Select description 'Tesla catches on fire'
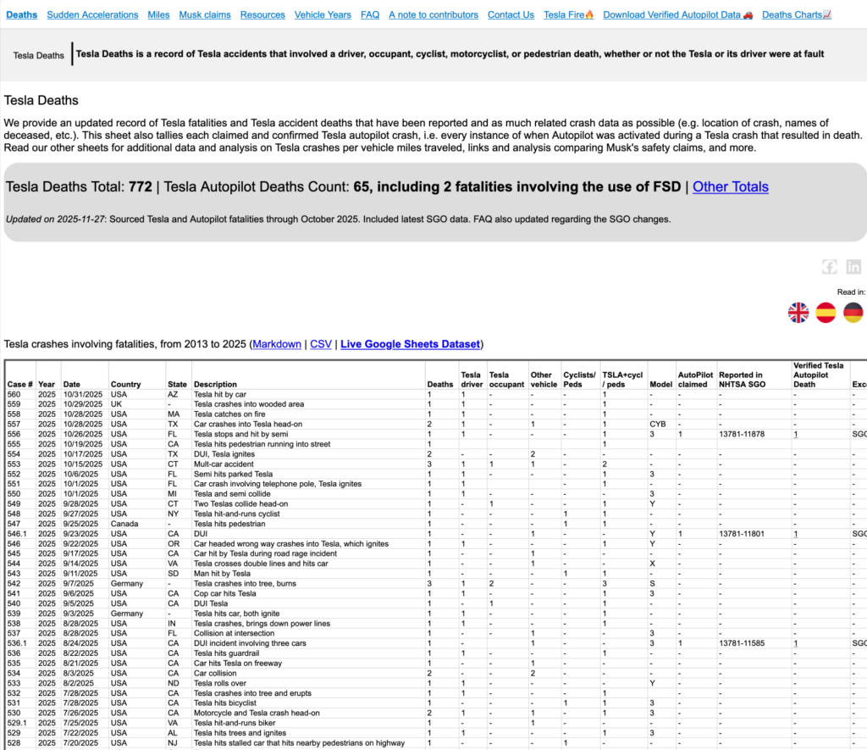Image resolution: width=867 pixels, height=750 pixels. coord(229,414)
